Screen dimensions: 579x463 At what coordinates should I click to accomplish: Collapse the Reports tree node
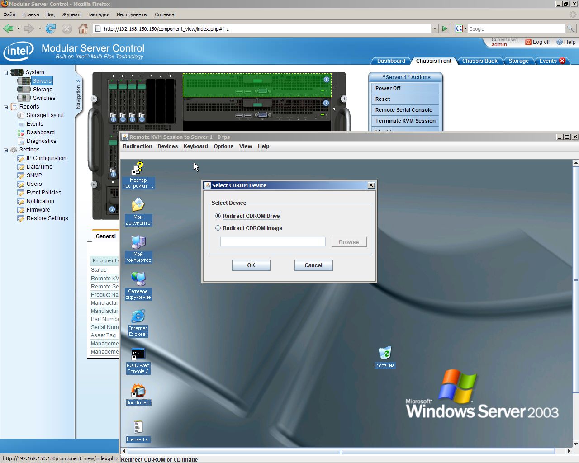[6, 107]
